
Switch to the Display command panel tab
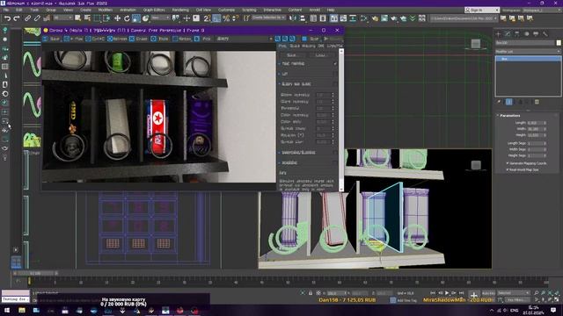click(536, 34)
